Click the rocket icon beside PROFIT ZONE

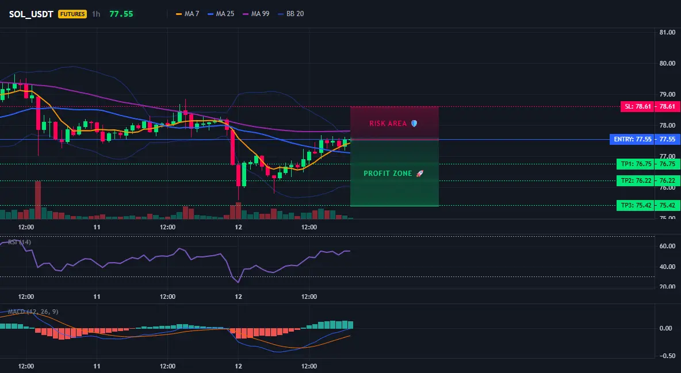[419, 173]
